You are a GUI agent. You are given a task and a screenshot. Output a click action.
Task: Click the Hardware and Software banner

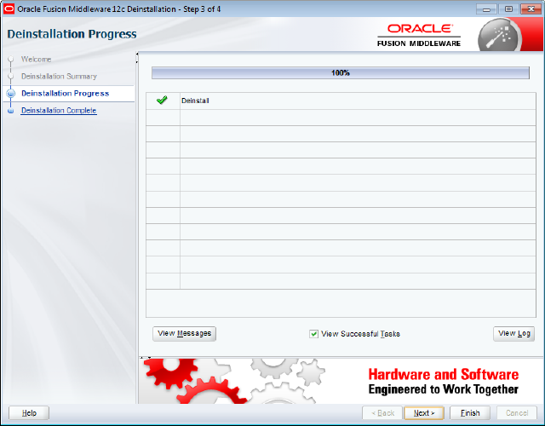click(x=341, y=381)
